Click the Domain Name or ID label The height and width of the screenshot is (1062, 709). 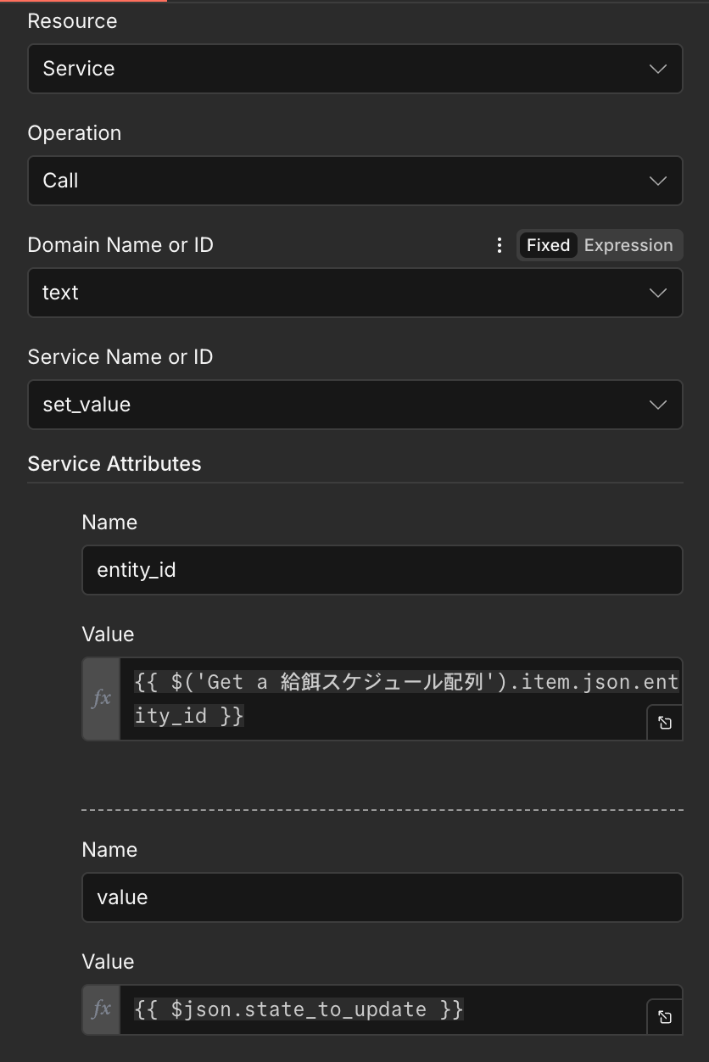(x=120, y=245)
